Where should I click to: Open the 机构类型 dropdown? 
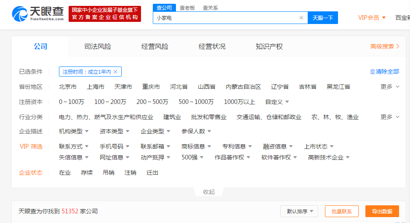click(x=74, y=131)
